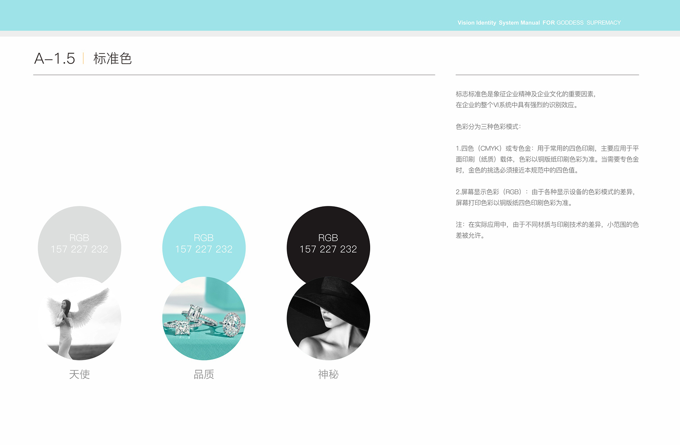
Task: Click the 天使 caption
Action: click(79, 374)
